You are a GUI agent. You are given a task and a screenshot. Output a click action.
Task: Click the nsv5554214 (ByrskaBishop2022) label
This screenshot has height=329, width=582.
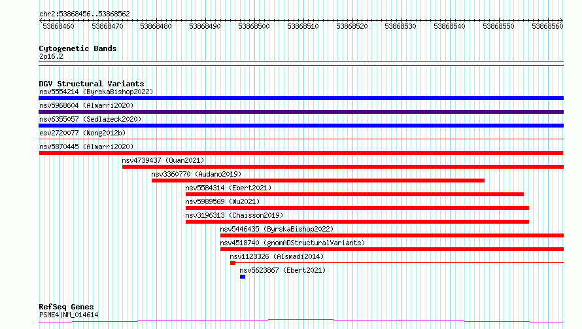[96, 92]
